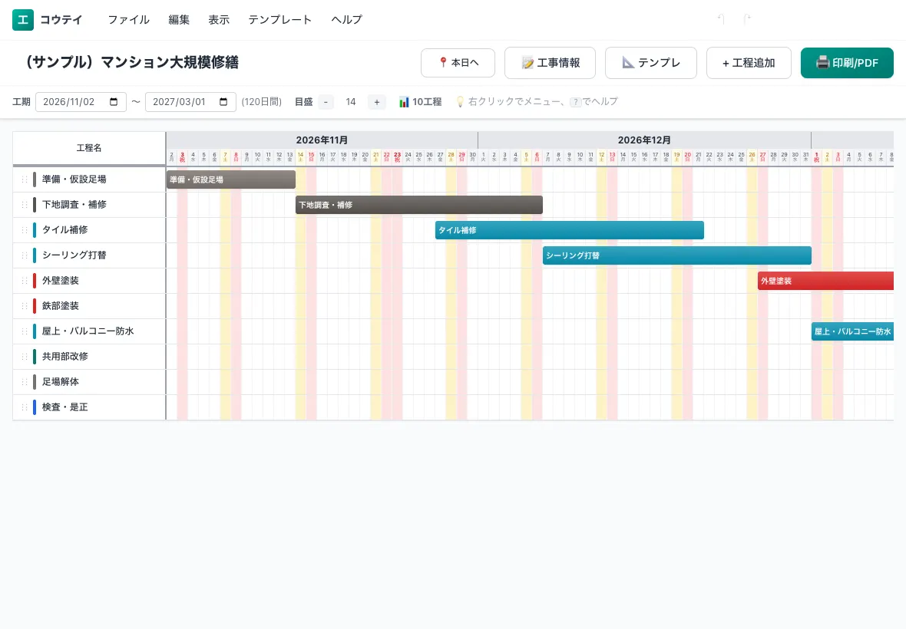Image resolution: width=906 pixels, height=629 pixels.
Task: Click the 2026年11月 month header
Action: point(322,140)
